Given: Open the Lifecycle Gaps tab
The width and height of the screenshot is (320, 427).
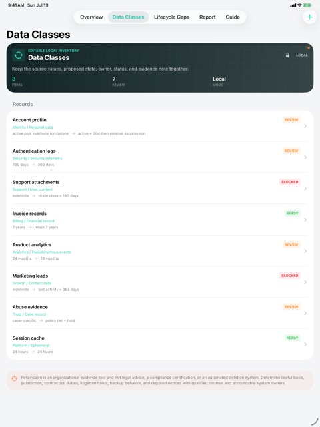Looking at the screenshot, I should [172, 17].
